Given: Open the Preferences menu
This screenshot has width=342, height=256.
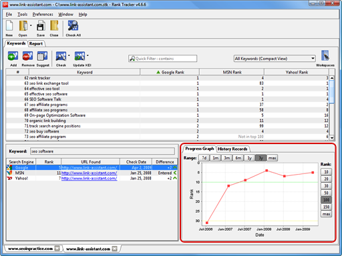Looking at the screenshot, I should pyautogui.click(x=43, y=15).
